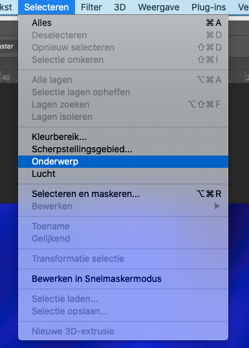Open the Kleurbereik... dialog

[123, 137]
